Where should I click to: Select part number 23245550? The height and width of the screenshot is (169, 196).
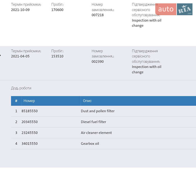[29, 133]
